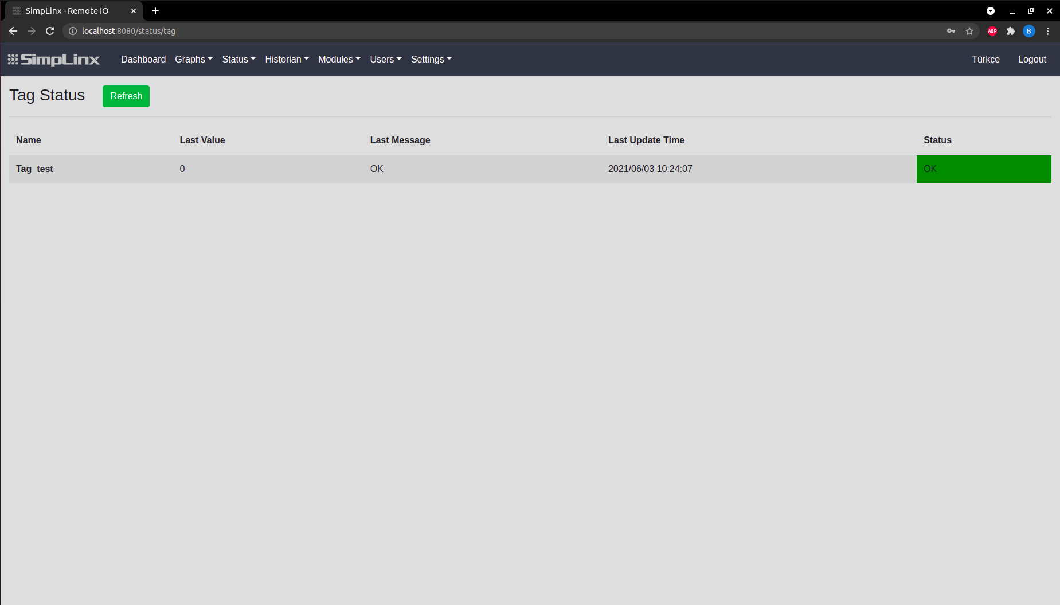Expand the Settings dropdown menu
This screenshot has height=605, width=1060.
pos(431,59)
